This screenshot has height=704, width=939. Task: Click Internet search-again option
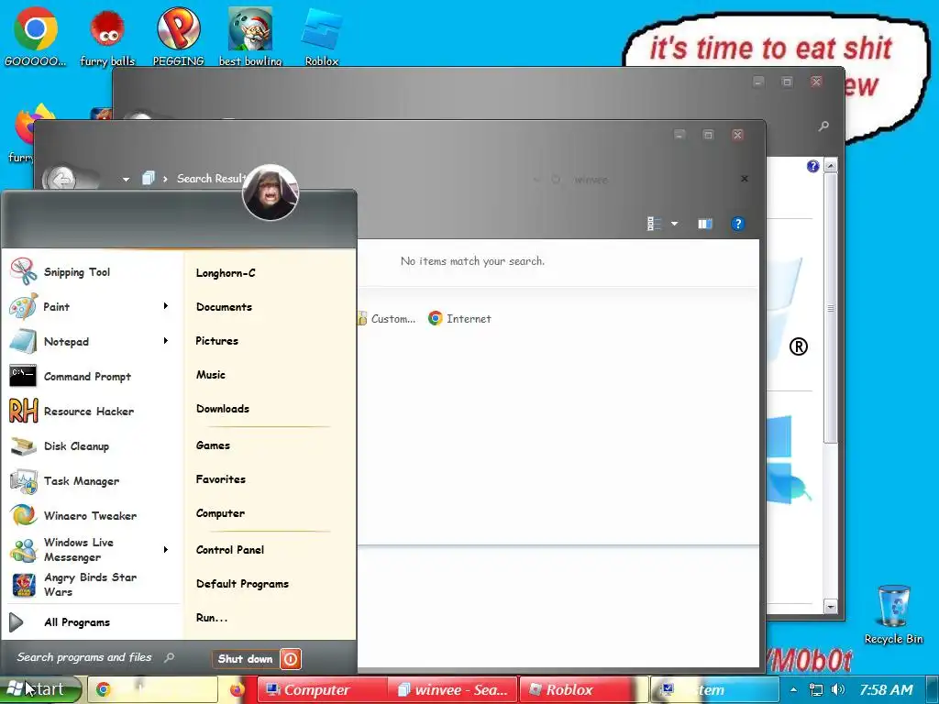[x=460, y=318]
